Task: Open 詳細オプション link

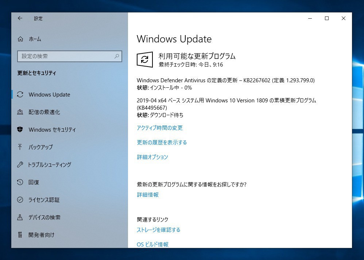Action: [152, 157]
